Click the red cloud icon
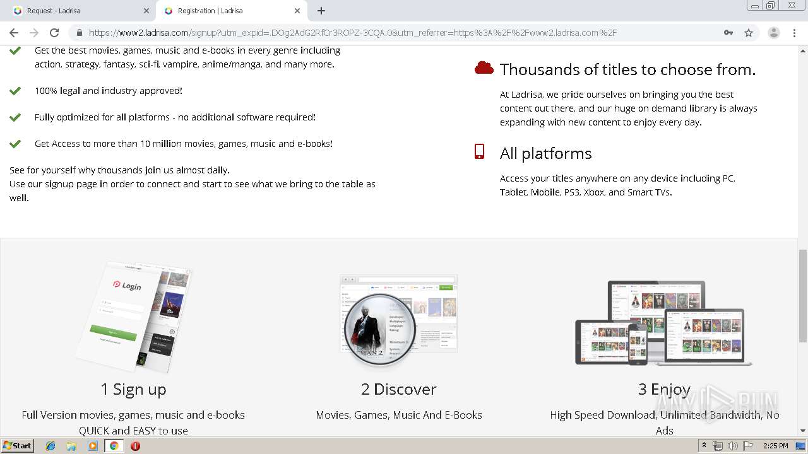Image resolution: width=808 pixels, height=454 pixels. tap(484, 68)
